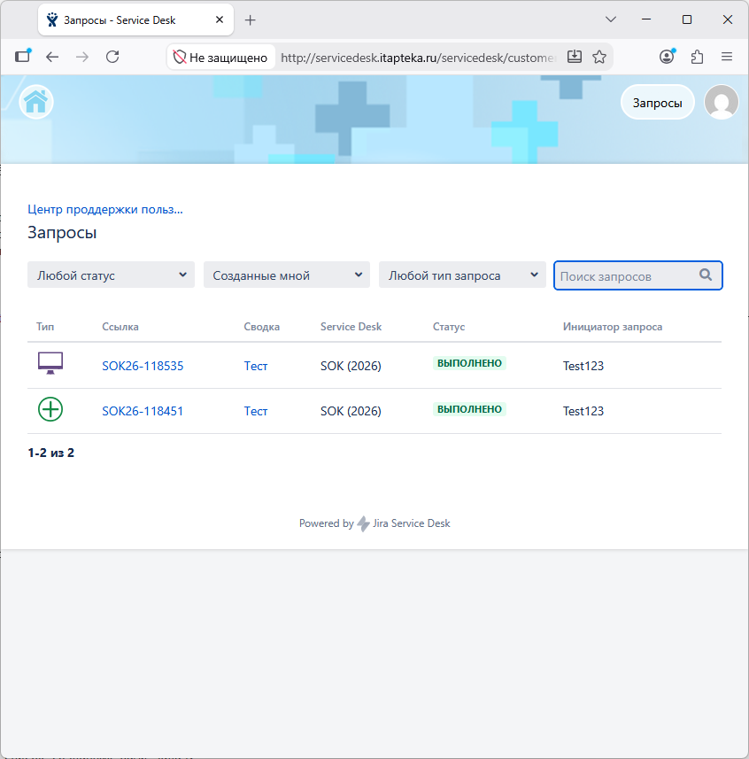The width and height of the screenshot is (749, 759).
Task: Click the install/save page icon in address bar
Action: pos(575,57)
